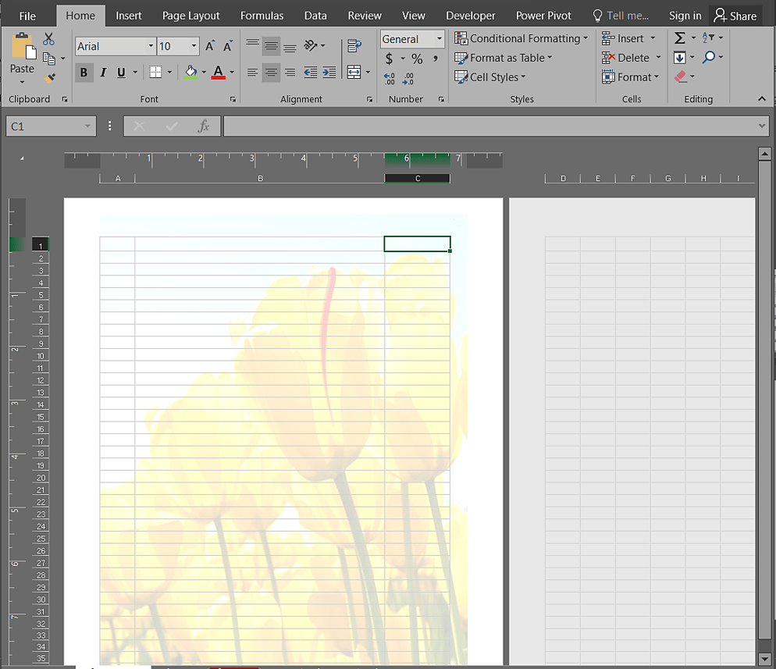
Task: Click the Increase Indent icon
Action: 329,73
